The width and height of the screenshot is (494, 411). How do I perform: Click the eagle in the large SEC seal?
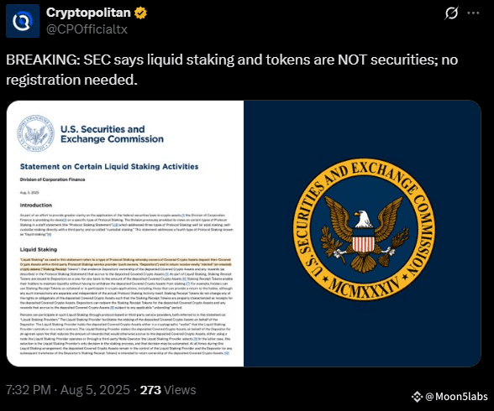365,233
